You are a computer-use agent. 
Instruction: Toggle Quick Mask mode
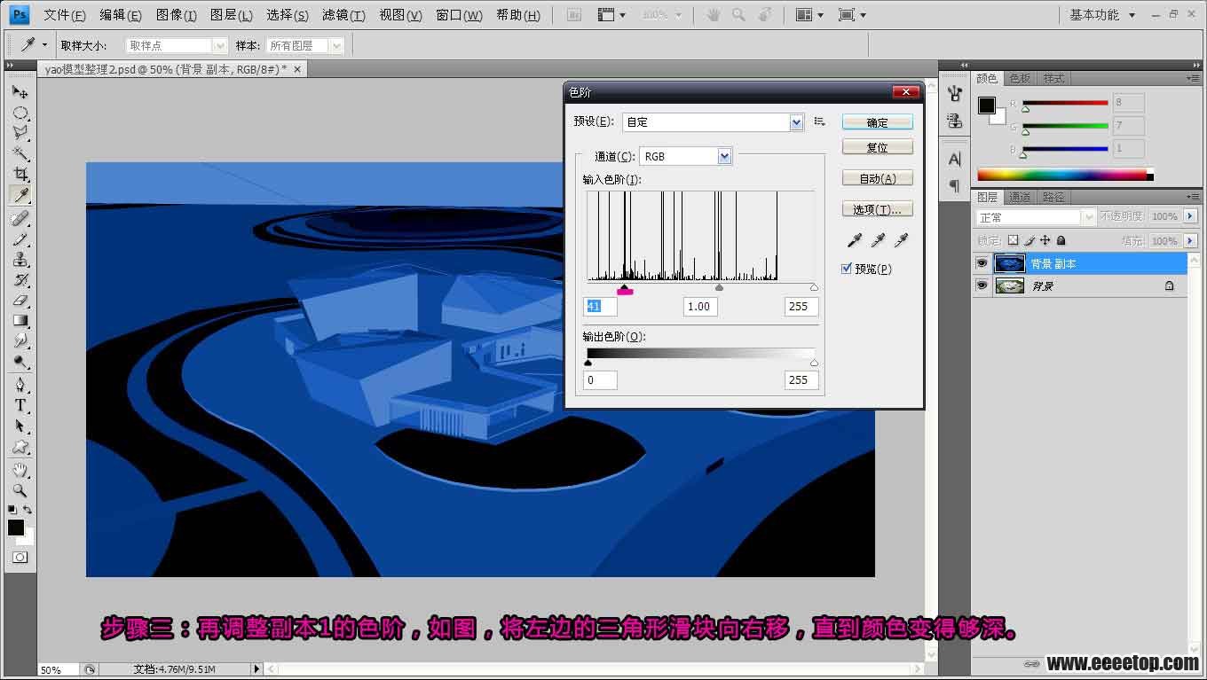pyautogui.click(x=20, y=558)
